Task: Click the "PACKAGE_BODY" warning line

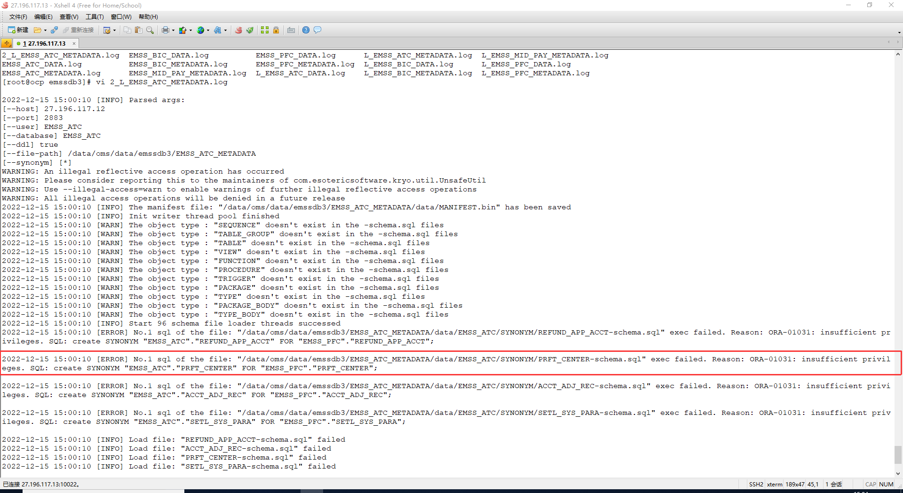Action: tap(232, 305)
